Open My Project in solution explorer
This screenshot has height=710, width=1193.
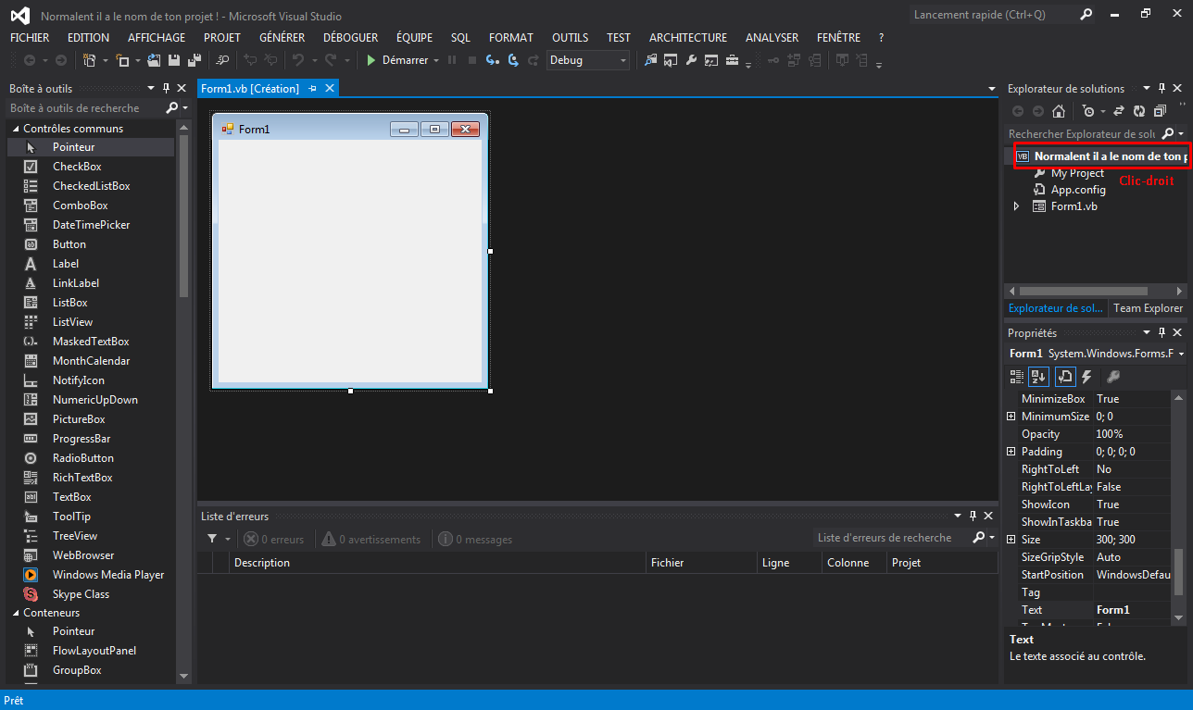tap(1077, 173)
